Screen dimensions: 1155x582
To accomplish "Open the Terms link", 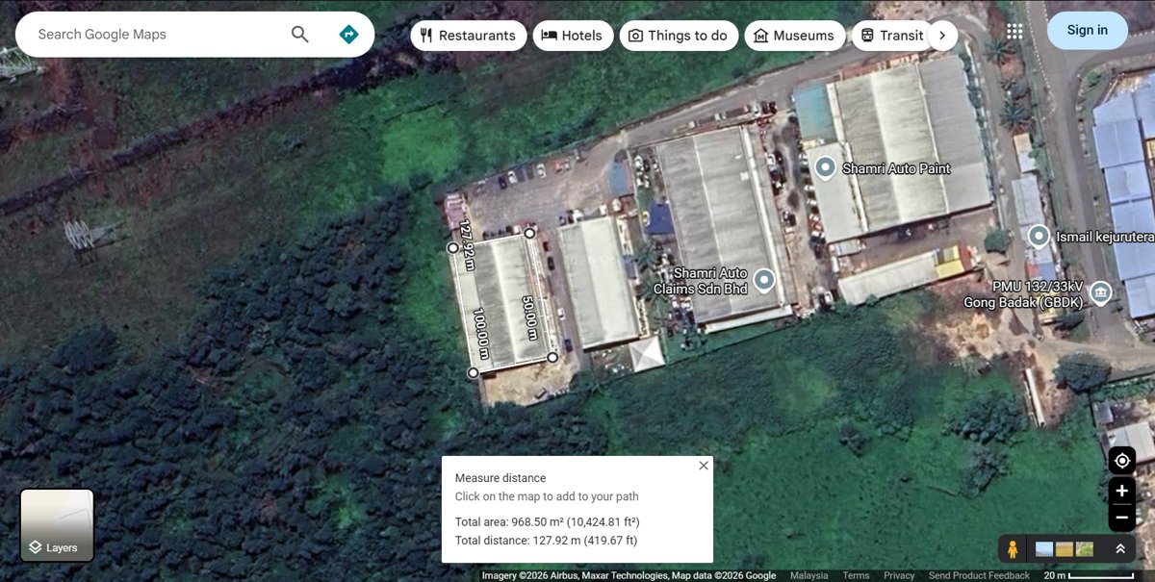I will point(856,575).
